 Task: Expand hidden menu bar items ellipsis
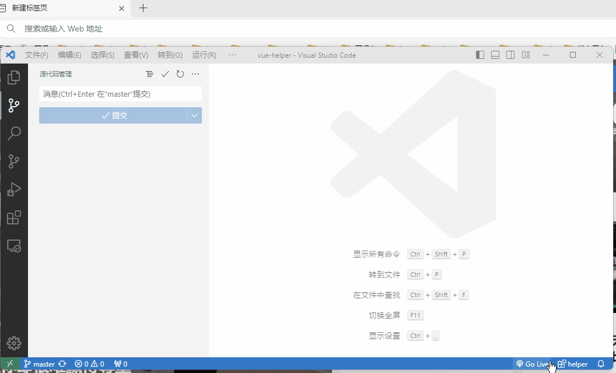pyautogui.click(x=232, y=55)
